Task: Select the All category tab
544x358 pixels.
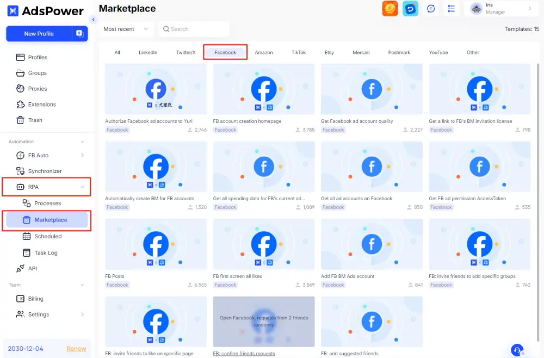Action: click(118, 52)
